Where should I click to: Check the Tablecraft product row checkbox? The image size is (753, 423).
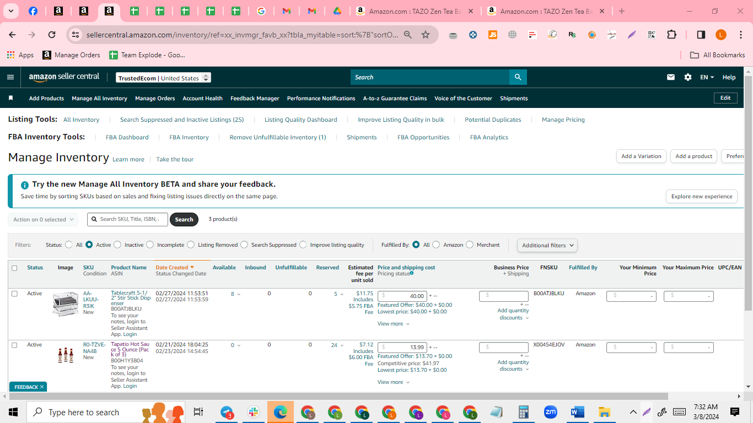[14, 294]
